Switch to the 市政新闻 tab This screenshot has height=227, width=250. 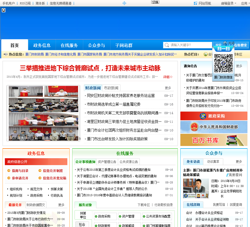pos(111,88)
